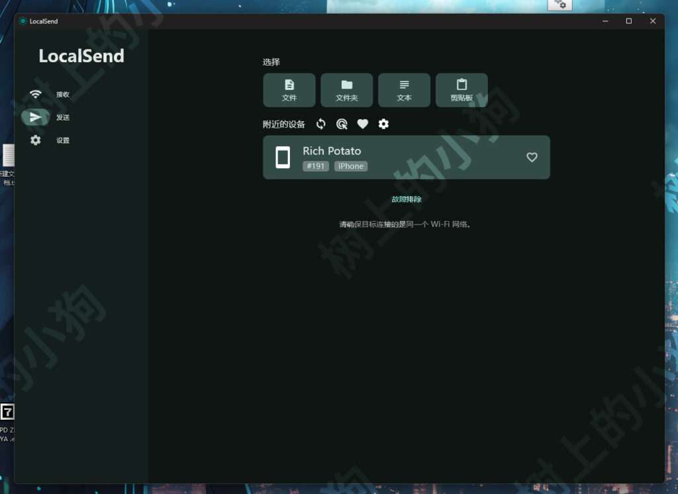Click the LocalSend logo text in sidebar
Viewport: 678px width, 494px height.
pyautogui.click(x=81, y=56)
